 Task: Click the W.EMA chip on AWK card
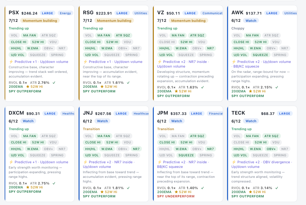[x=255, y=48]
